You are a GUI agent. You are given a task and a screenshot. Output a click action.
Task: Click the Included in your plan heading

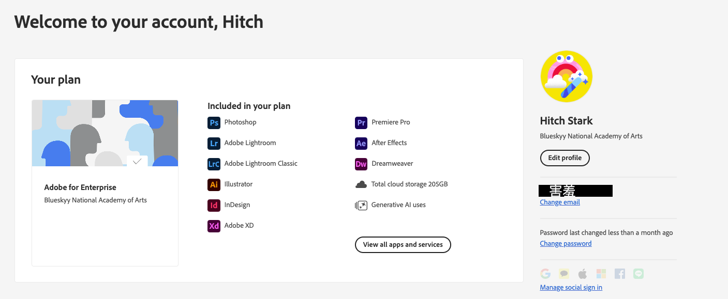tap(249, 106)
